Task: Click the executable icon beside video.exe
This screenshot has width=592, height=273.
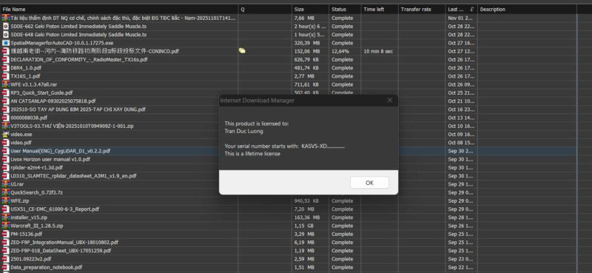Action: coord(6,135)
